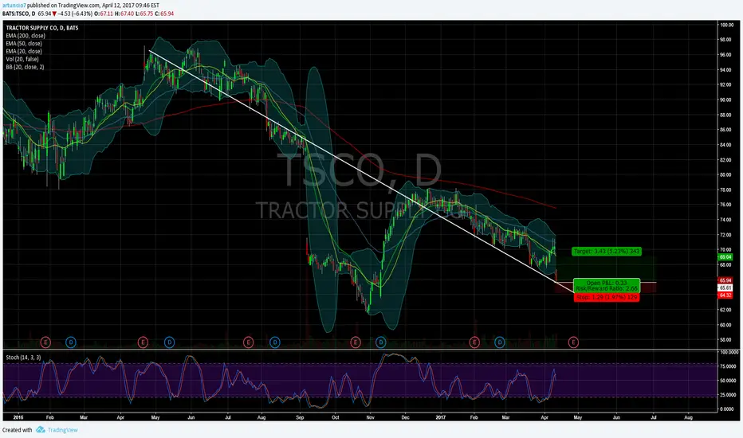Viewport: 743px width, 438px height.
Task: Select the EMA (200, close) indicator label
Action: tap(26, 36)
